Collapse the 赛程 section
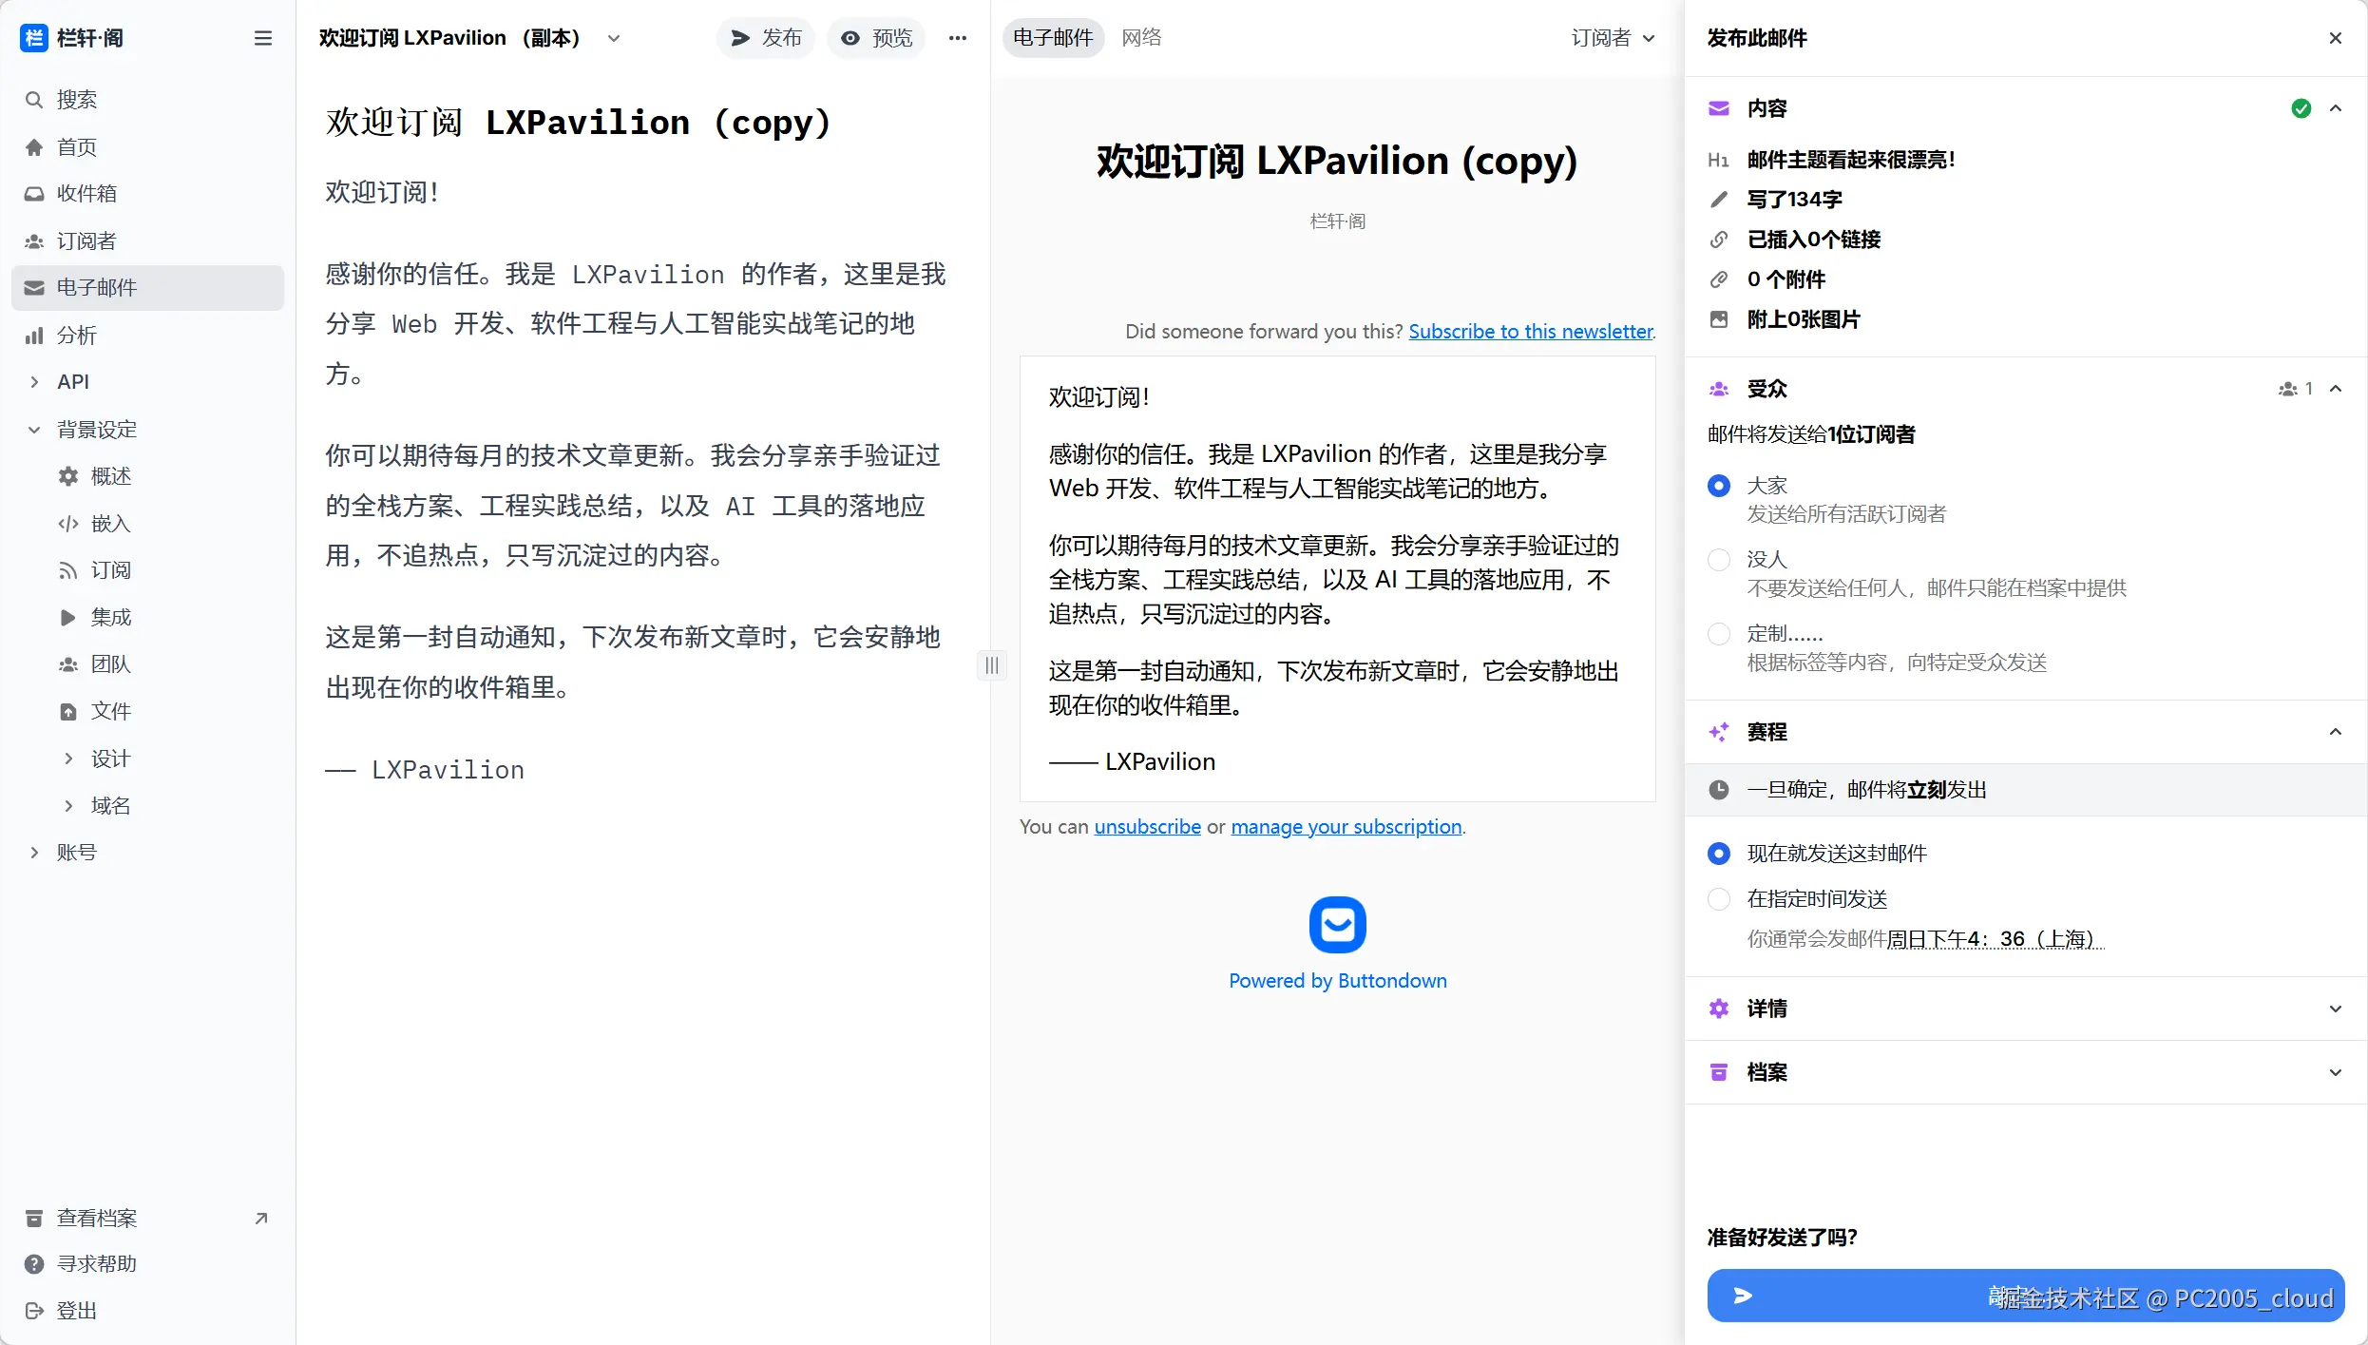 (2336, 732)
